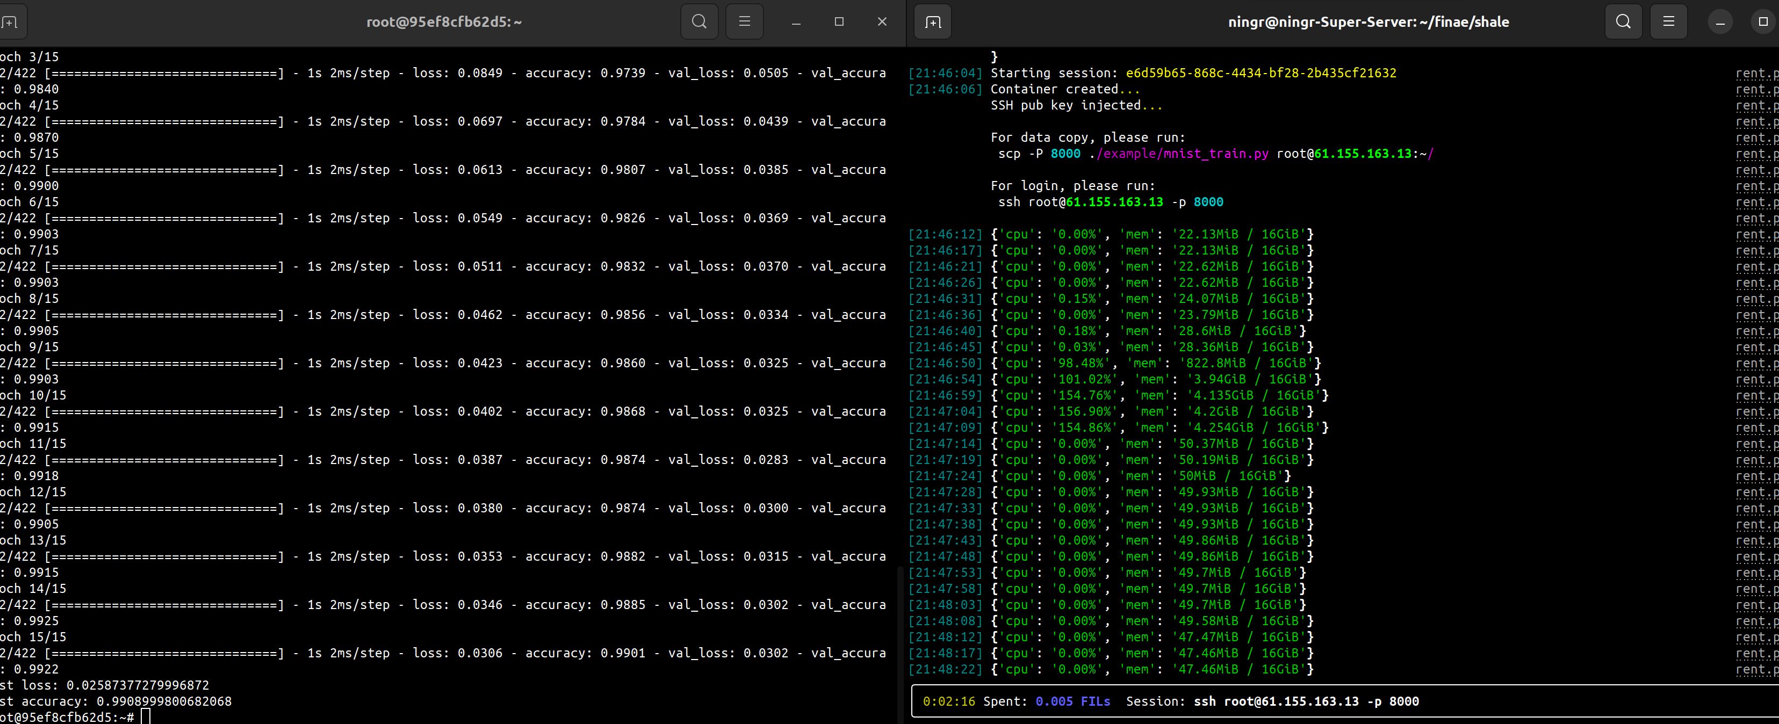Screen dimensions: 1779x724
Task: Open hamburger menu in ningr-Super-Server terminal
Action: coord(1668,22)
